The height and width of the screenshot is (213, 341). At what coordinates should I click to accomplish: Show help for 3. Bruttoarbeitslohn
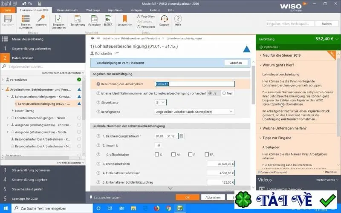tap(98, 164)
